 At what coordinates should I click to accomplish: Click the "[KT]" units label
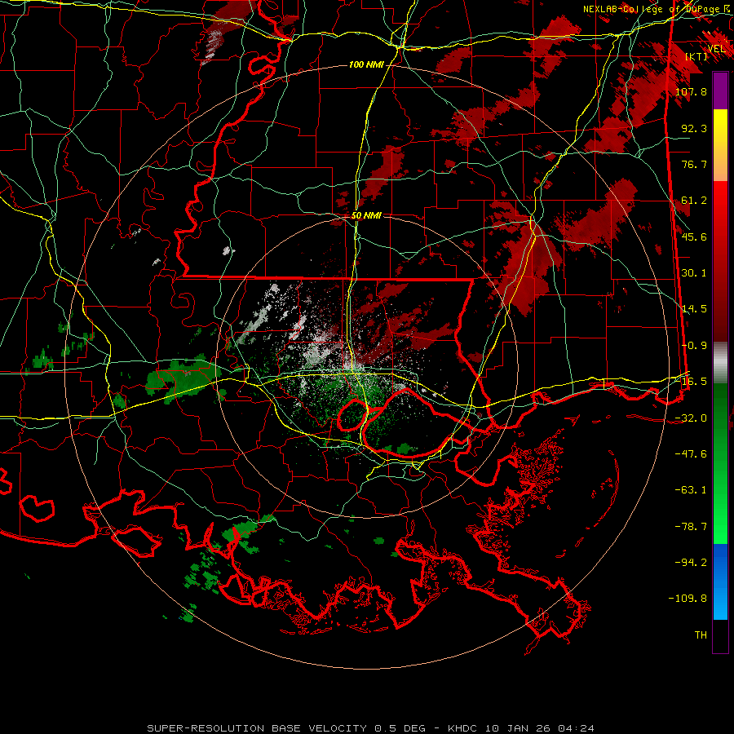696,56
